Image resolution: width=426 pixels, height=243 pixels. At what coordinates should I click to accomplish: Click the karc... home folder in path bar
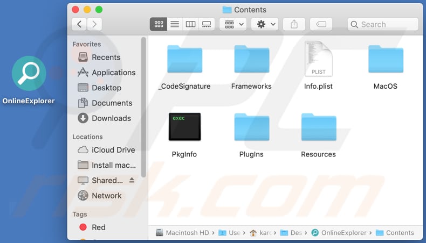pyautogui.click(x=261, y=233)
